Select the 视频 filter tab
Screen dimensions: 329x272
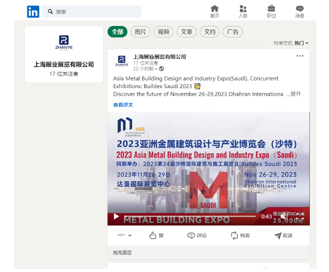[x=164, y=32]
